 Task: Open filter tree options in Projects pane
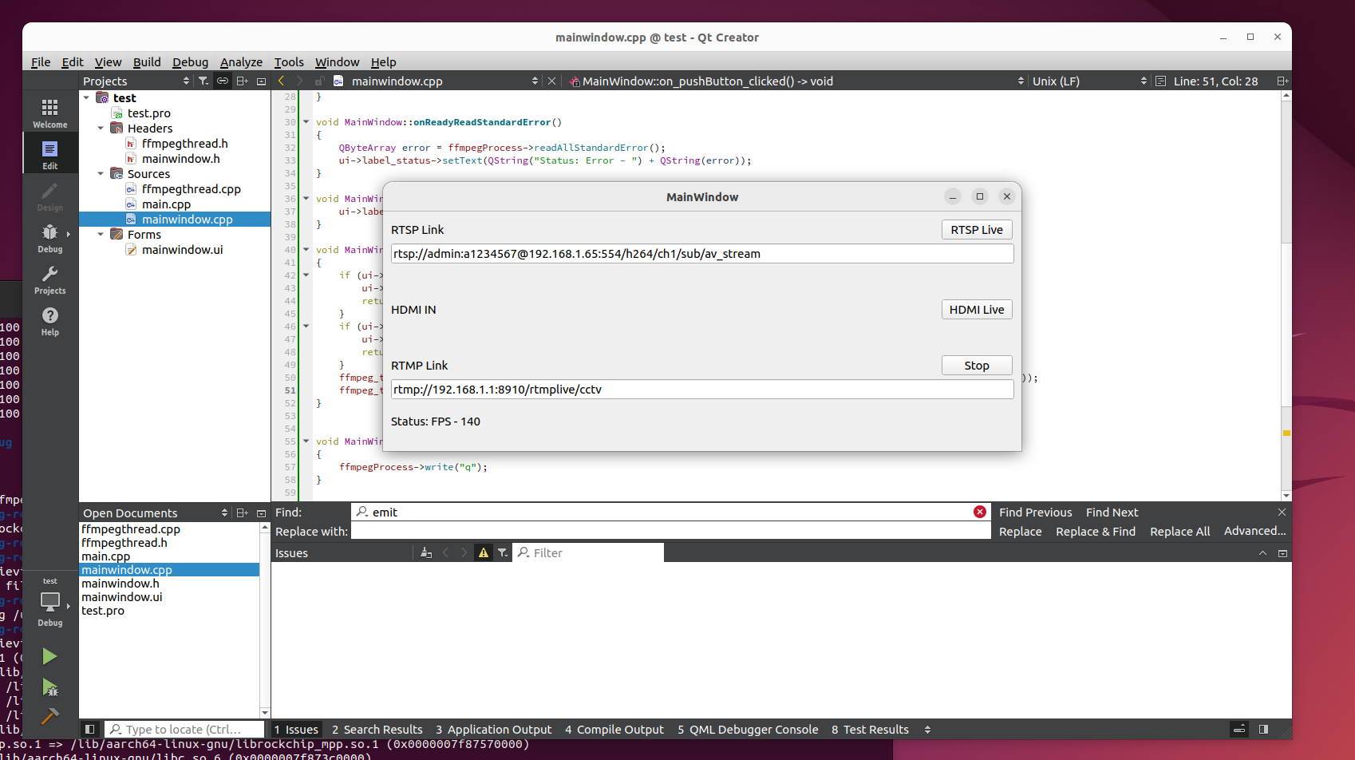(x=203, y=81)
